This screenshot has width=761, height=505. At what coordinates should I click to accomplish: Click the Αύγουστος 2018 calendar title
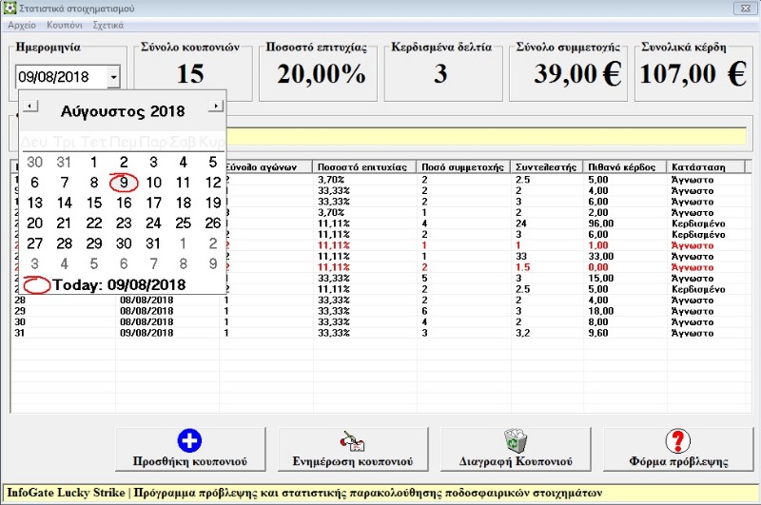[123, 112]
